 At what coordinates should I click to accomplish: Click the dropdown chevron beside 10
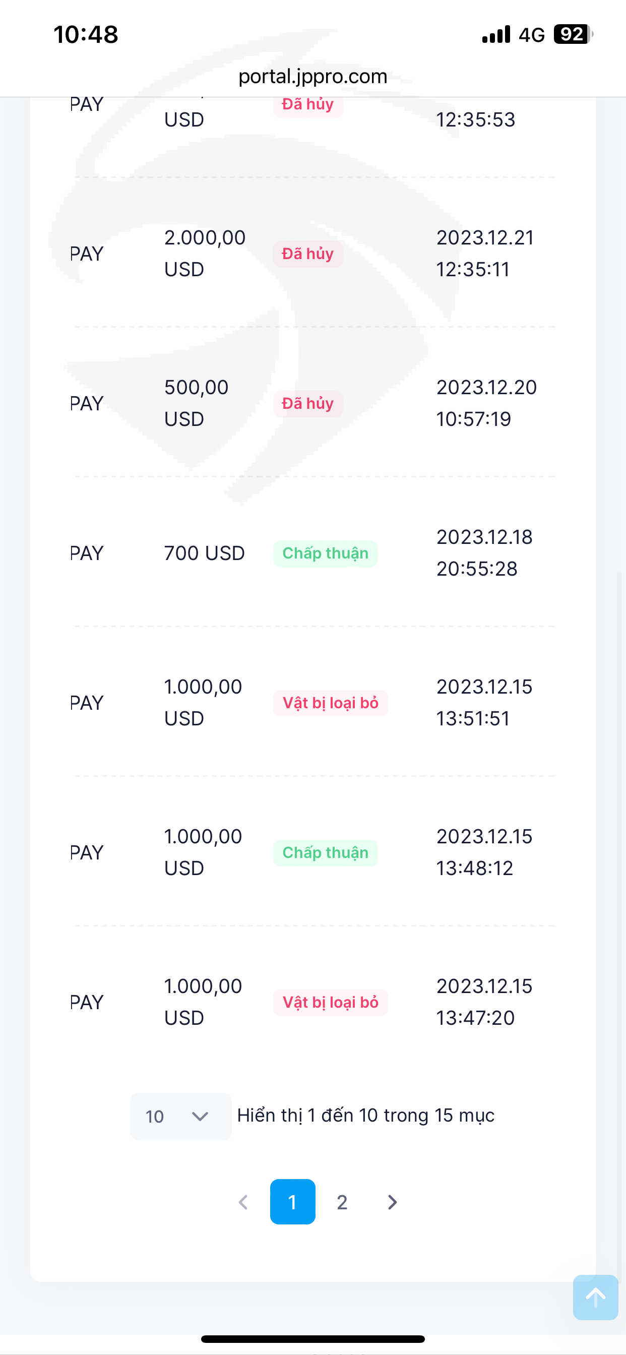pyautogui.click(x=200, y=1116)
